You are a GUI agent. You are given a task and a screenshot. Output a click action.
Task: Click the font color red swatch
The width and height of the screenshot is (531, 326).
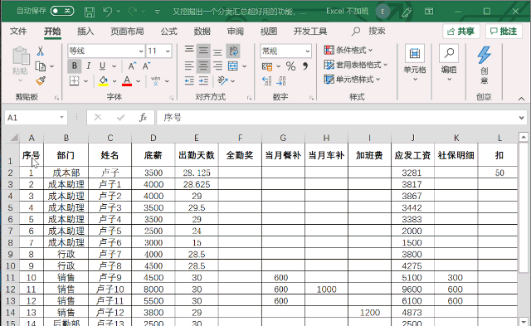pos(127,81)
